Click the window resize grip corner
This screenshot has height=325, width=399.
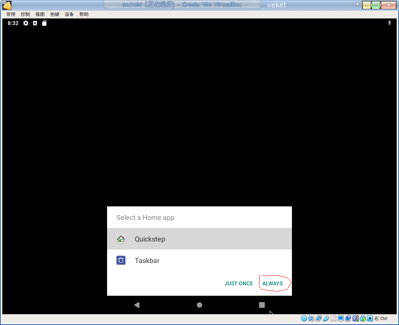[x=394, y=321]
